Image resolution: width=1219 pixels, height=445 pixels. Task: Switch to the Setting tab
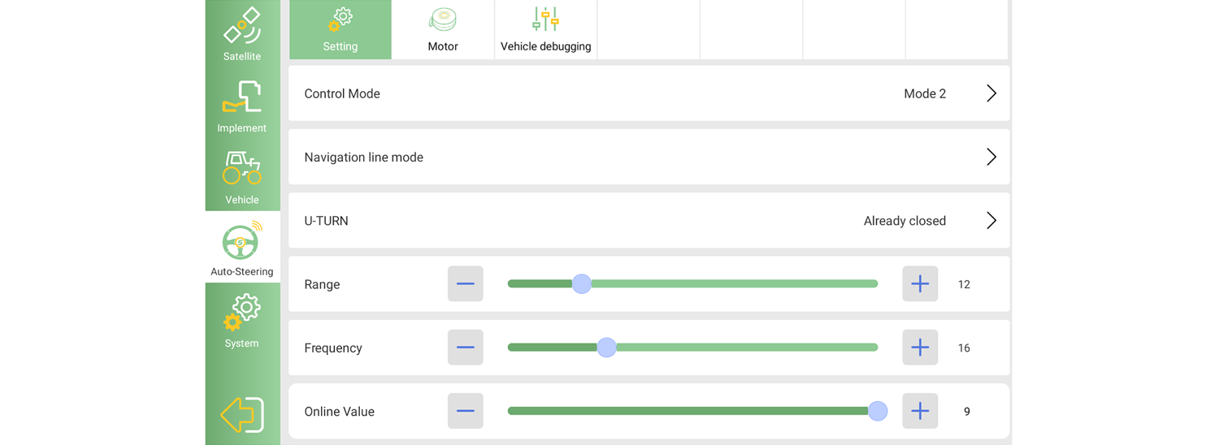tap(341, 30)
